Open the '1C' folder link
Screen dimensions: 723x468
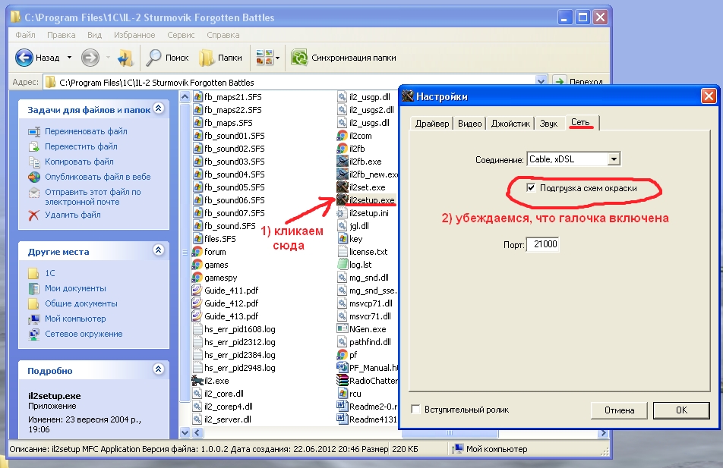(x=50, y=273)
